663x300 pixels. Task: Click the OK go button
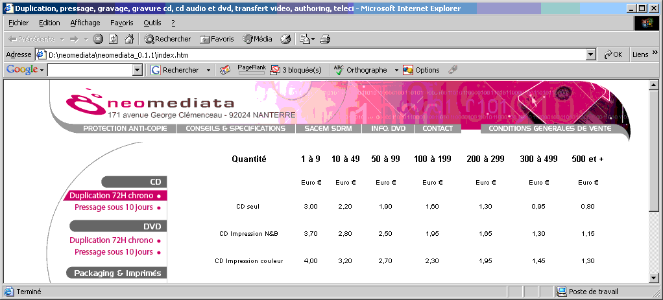[614, 54]
